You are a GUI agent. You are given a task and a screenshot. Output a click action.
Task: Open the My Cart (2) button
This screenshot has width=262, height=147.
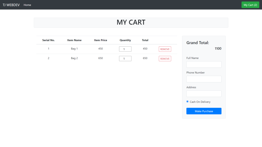click(x=250, y=5)
